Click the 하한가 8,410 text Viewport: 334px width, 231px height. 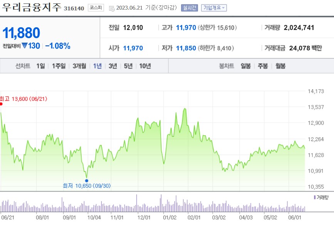[216, 48]
